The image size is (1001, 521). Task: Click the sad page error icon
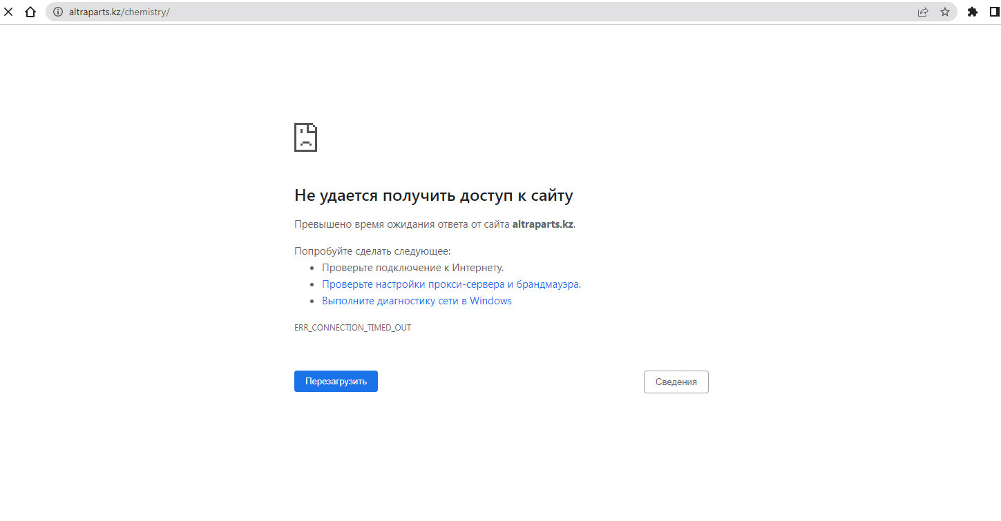point(305,137)
